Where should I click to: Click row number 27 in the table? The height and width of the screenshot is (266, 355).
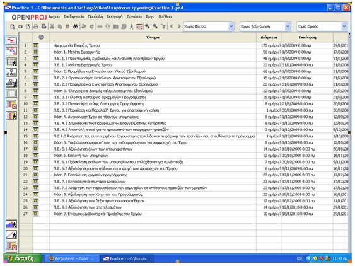[x=26, y=214]
